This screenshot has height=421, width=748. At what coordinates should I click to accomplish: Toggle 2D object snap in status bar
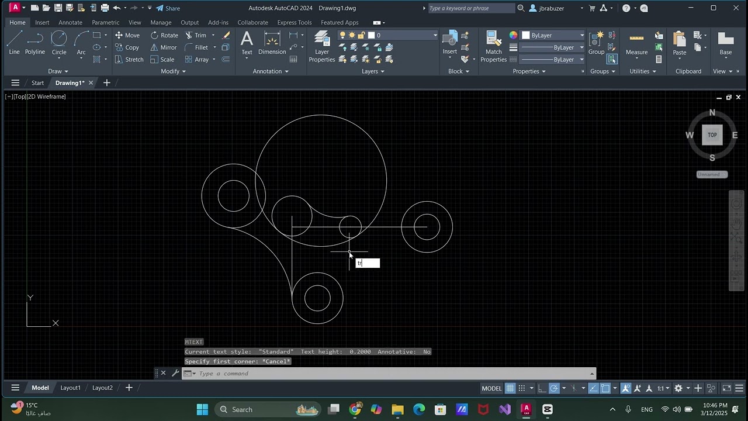[x=605, y=388]
